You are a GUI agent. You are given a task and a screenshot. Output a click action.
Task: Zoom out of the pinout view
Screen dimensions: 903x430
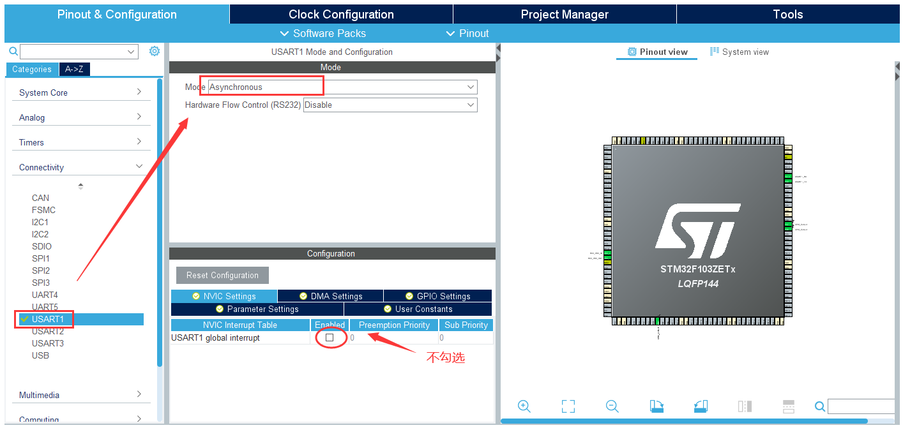coord(612,406)
